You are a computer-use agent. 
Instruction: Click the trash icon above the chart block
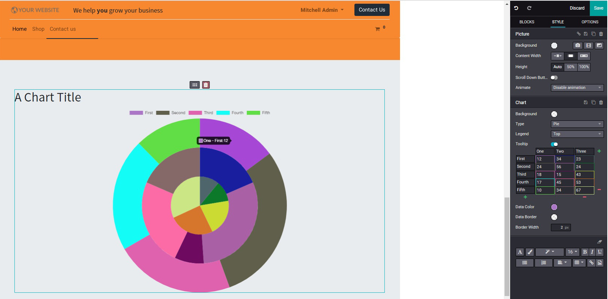pos(206,85)
